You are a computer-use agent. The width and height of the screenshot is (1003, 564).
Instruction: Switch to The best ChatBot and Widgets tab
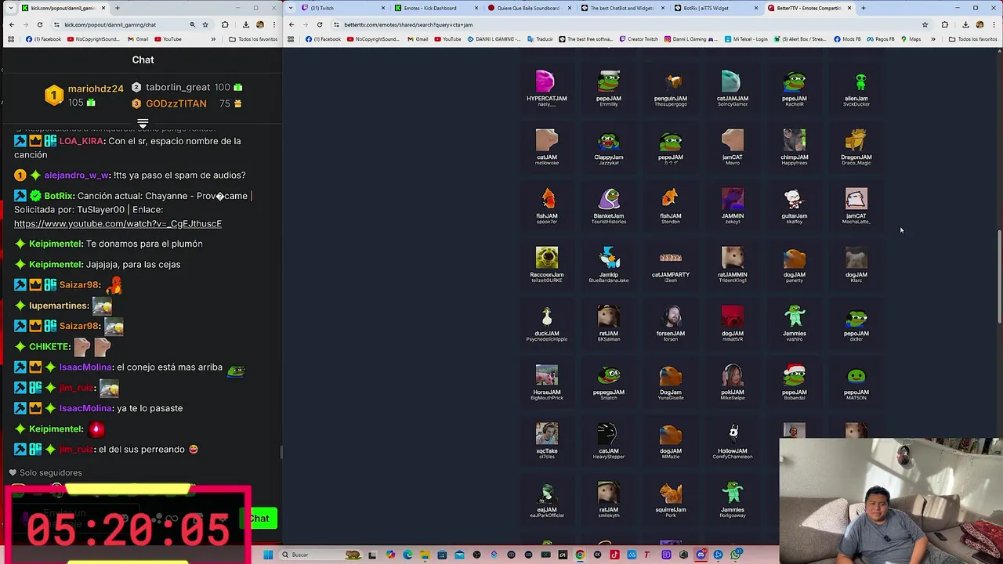(625, 8)
